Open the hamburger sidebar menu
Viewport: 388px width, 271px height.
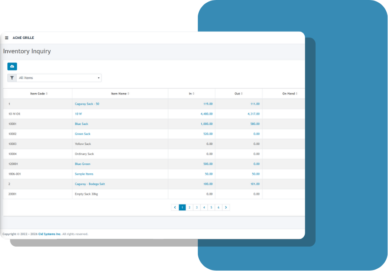coord(6,38)
